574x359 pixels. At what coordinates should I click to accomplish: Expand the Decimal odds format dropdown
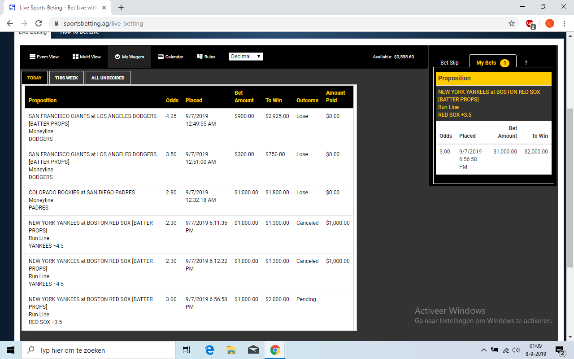(x=246, y=57)
